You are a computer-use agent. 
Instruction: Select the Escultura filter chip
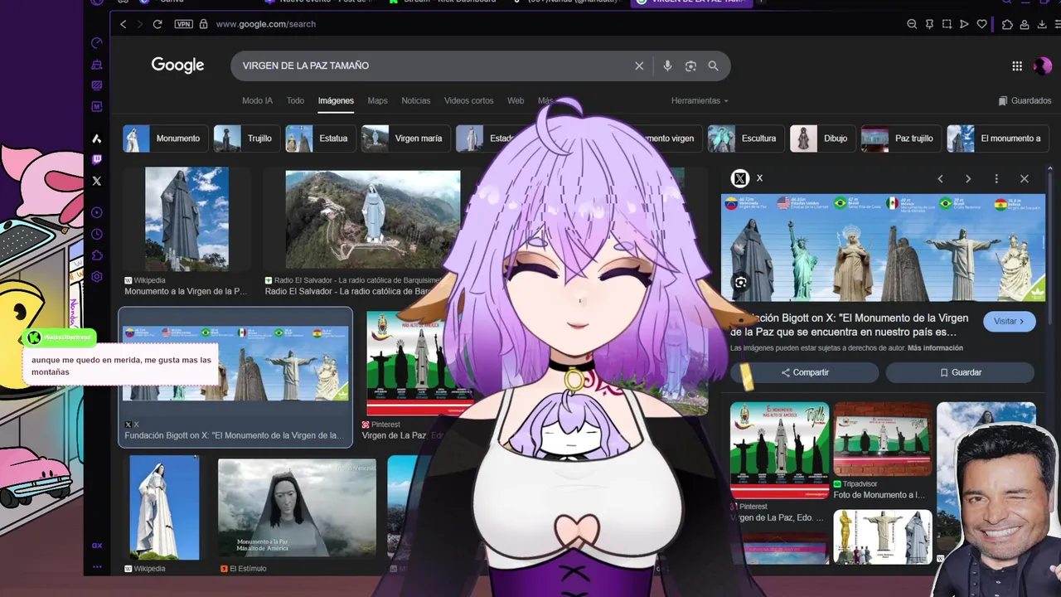tap(744, 138)
